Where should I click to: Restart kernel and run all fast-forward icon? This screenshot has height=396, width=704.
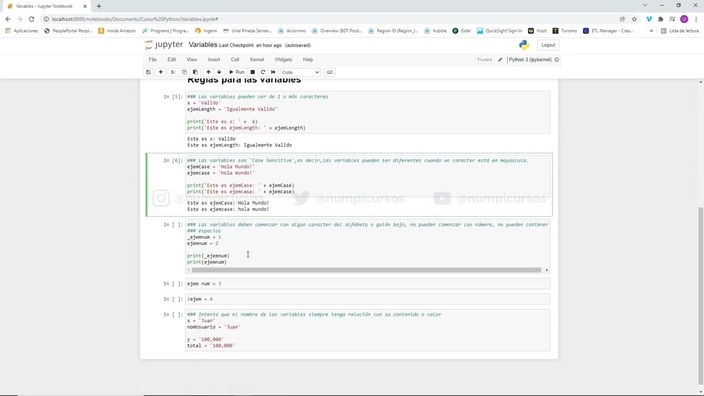point(273,72)
